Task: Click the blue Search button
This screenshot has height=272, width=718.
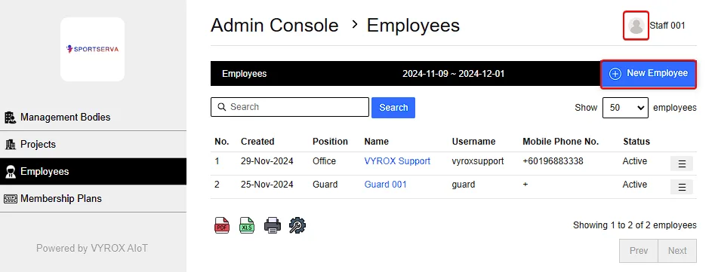Action: pos(393,108)
